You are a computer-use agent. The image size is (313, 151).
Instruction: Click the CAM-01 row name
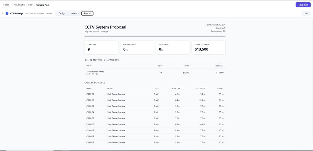(90, 94)
